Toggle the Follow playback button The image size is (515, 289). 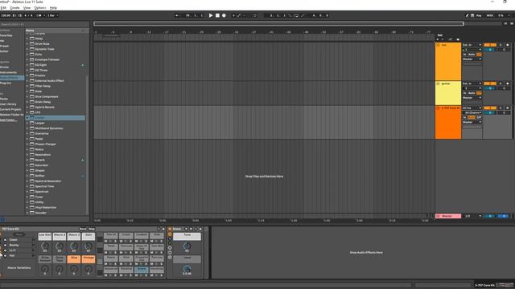pyautogui.click(x=177, y=15)
